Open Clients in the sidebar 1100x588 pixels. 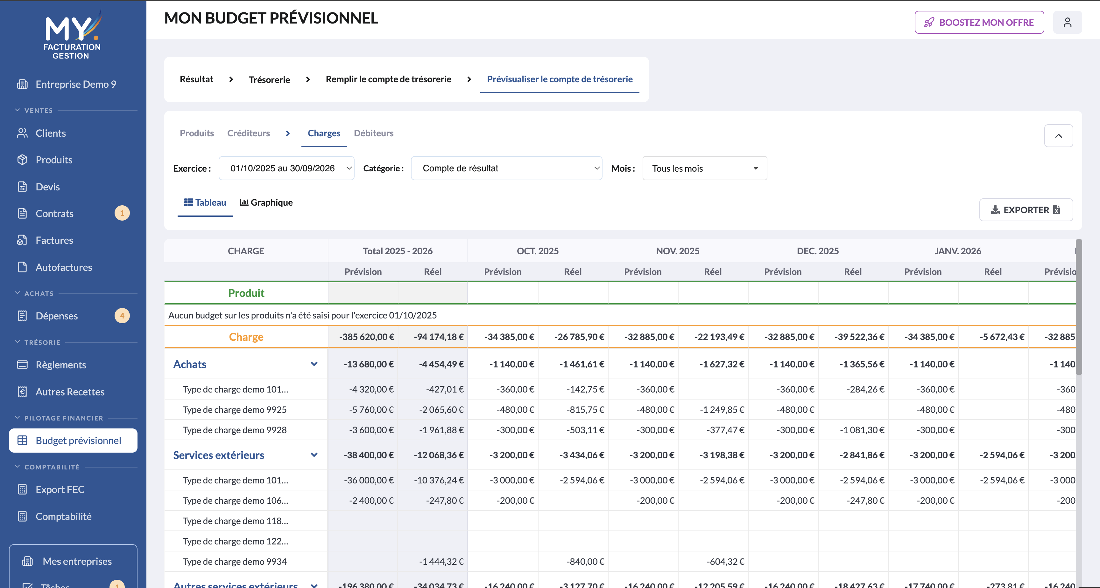coord(51,133)
